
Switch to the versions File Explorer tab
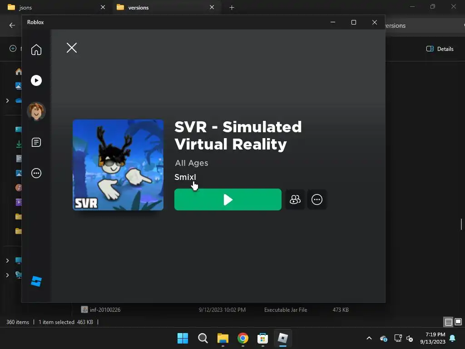[166, 7]
